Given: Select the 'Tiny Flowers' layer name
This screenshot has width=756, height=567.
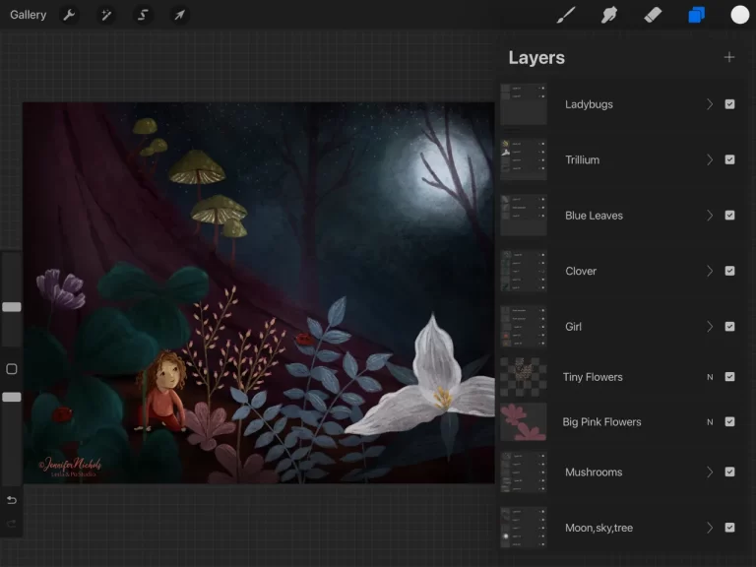Looking at the screenshot, I should [593, 377].
